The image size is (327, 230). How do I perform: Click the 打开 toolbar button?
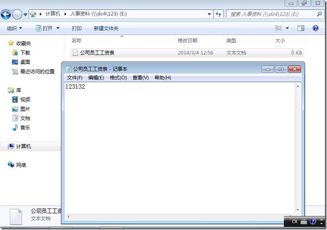[44, 28]
